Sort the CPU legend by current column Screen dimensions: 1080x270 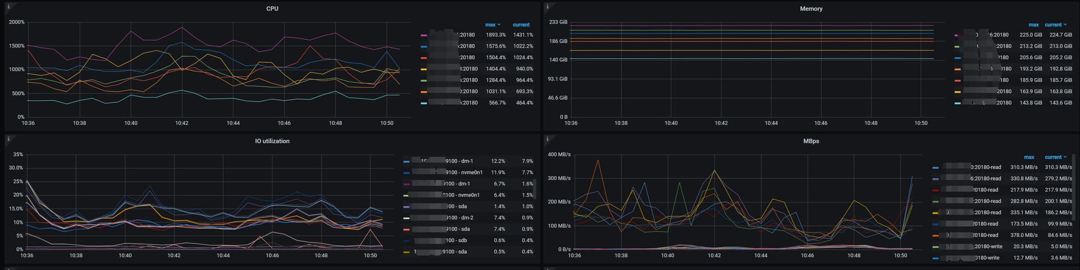click(x=521, y=25)
